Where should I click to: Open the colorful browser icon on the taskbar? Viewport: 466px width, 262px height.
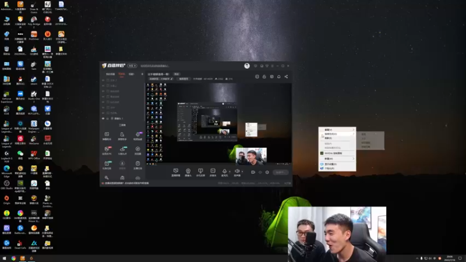[x=13, y=259]
